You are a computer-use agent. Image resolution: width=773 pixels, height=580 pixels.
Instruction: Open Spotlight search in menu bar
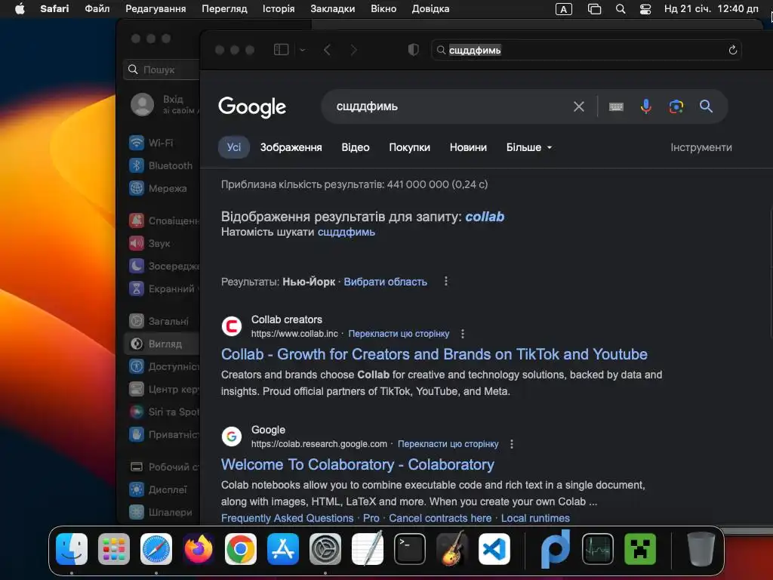click(621, 9)
